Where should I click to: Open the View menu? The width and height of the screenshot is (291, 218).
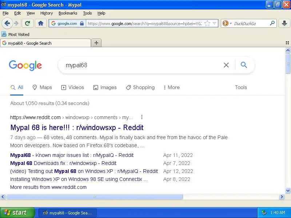pyautogui.click(x=31, y=13)
